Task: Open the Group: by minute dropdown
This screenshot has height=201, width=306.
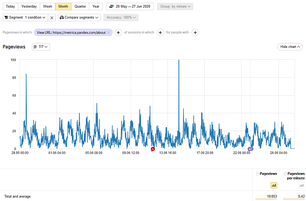Action: [x=175, y=7]
